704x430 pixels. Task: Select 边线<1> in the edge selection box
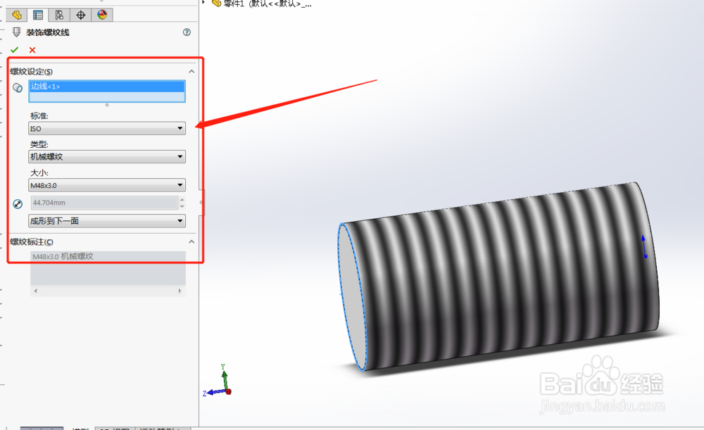pyautogui.click(x=107, y=86)
